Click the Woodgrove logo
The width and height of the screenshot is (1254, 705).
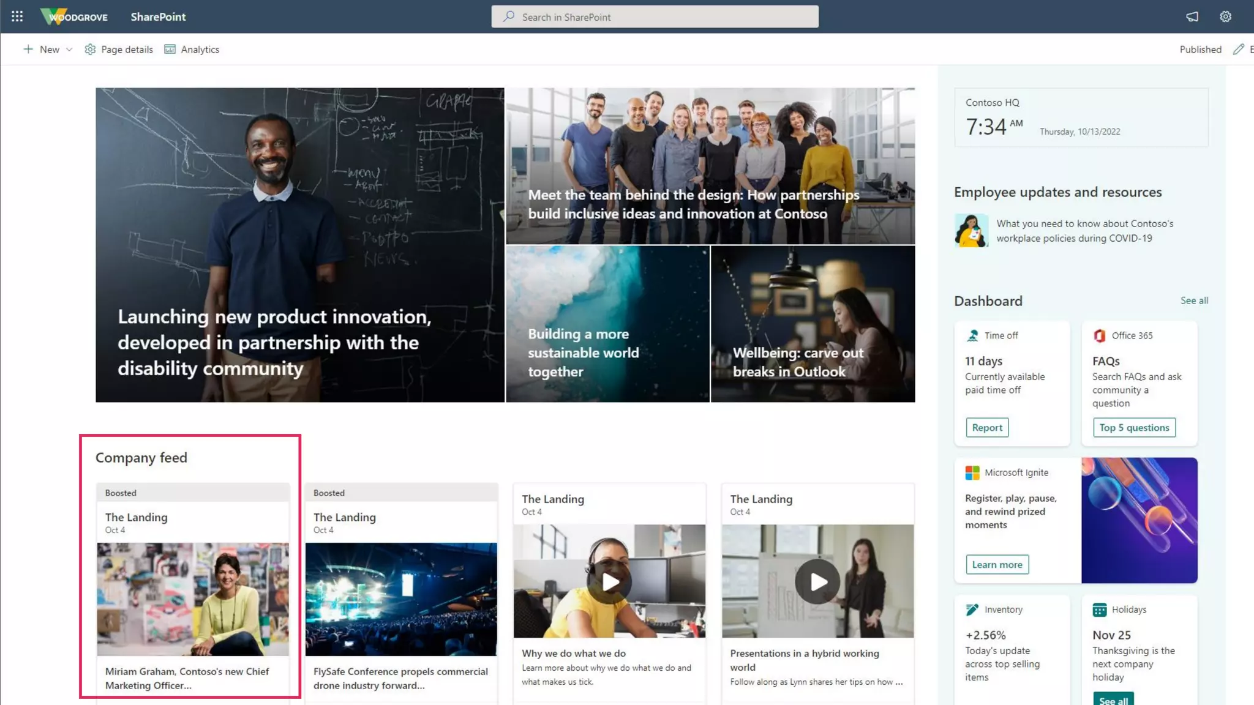coord(74,17)
